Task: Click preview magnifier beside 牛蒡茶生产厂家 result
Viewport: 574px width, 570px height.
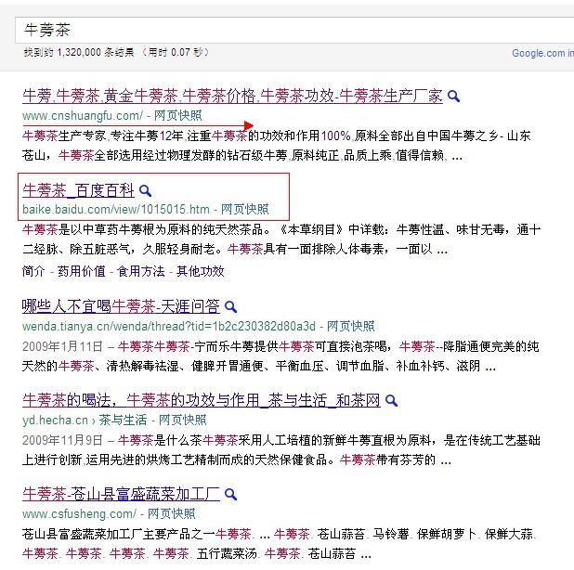Action: pyautogui.click(x=453, y=97)
